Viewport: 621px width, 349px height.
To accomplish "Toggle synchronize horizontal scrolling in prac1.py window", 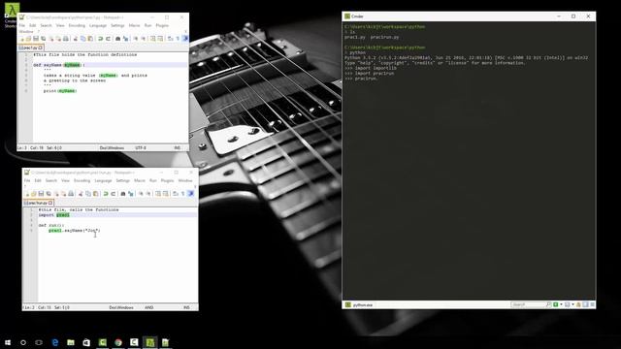I will (x=159, y=39).
